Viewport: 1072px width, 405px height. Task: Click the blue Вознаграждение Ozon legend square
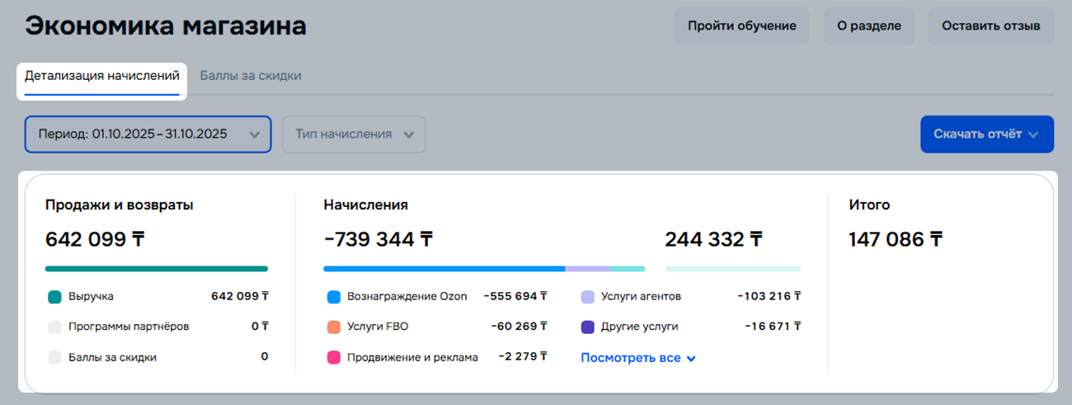tap(334, 297)
